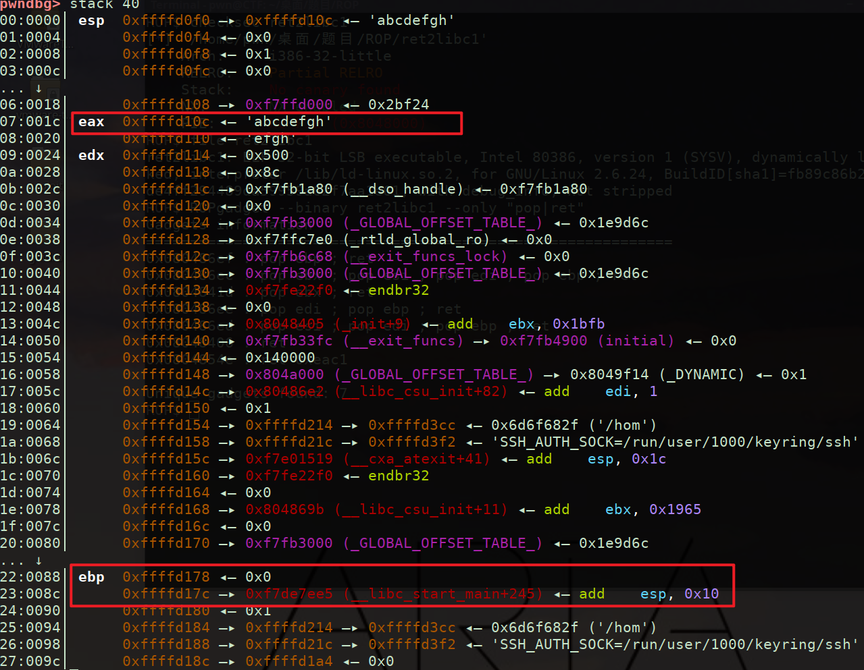This screenshot has height=670, width=864.
Task: Click the ('/hom') string on row 25:0094
Action: coord(622,628)
